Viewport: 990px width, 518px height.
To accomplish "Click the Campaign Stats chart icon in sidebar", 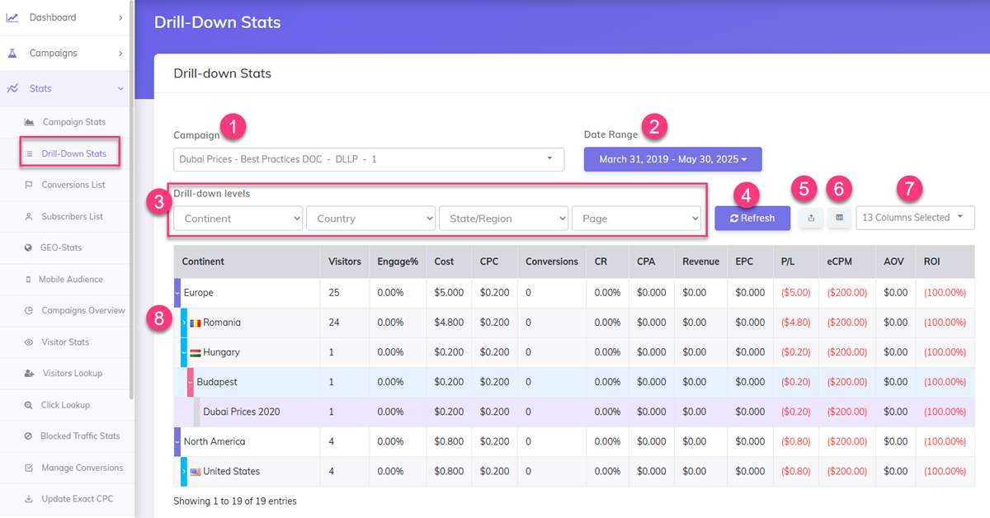I will tap(29, 122).
